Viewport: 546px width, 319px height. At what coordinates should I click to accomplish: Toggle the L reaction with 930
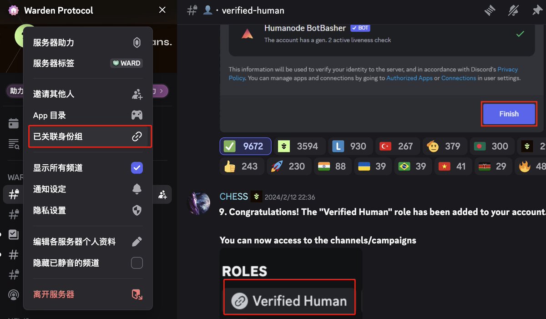350,146
